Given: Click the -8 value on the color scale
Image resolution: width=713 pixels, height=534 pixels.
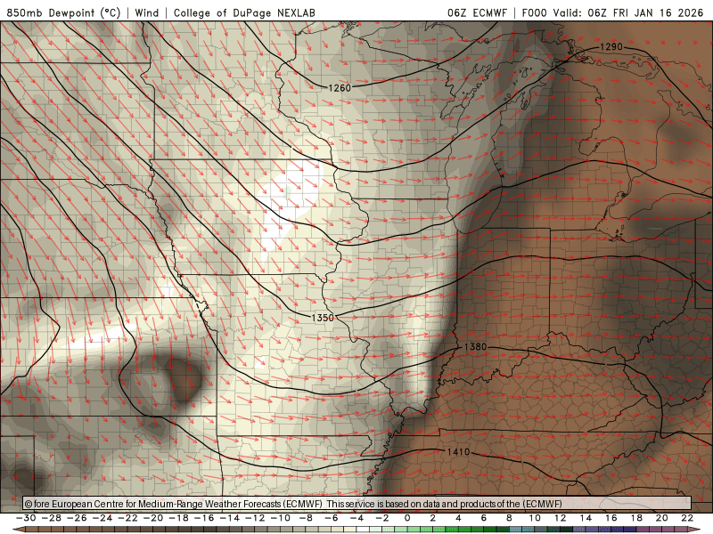Looking at the screenshot, I should tap(306, 518).
